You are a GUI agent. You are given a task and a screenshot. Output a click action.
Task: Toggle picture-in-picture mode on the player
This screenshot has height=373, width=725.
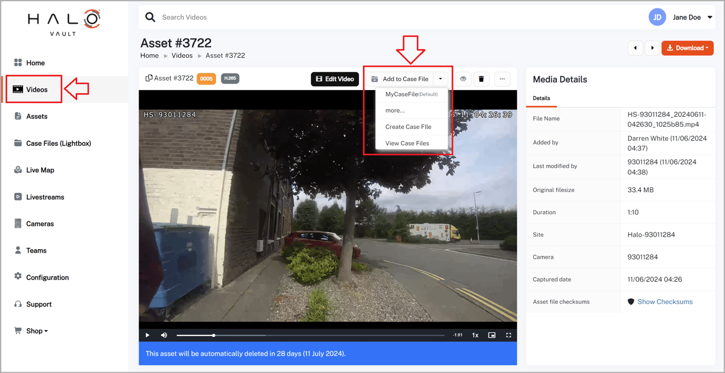coord(492,335)
